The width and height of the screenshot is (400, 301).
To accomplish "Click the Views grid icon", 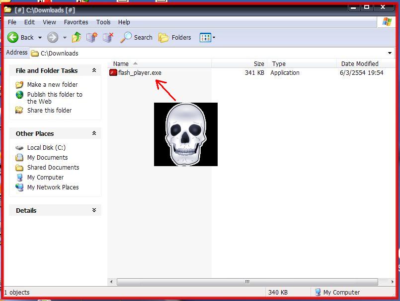I will pyautogui.click(x=205, y=38).
